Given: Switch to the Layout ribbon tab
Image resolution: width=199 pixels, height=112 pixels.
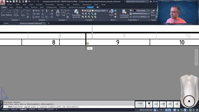Looking at the screenshot, I should (x=90, y=7).
